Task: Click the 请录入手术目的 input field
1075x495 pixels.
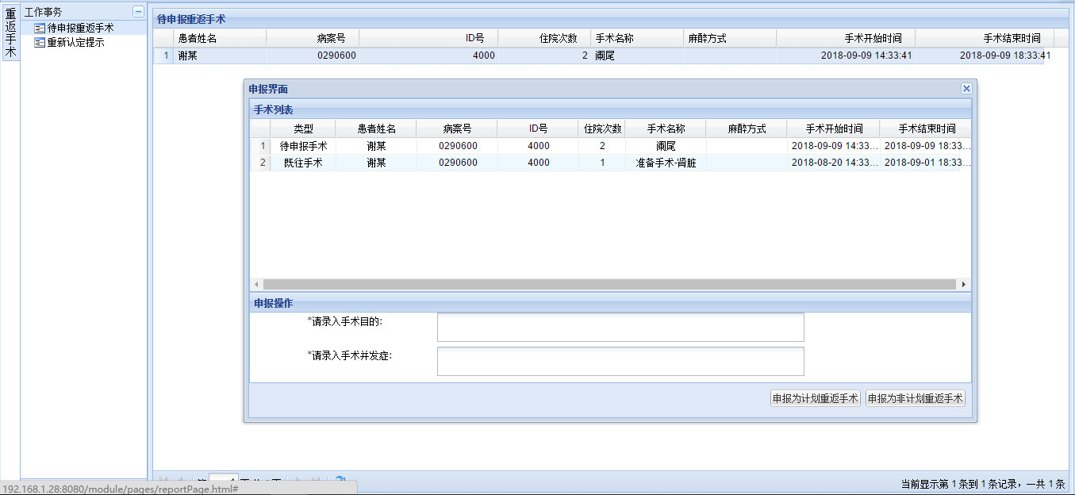Action: [620, 327]
